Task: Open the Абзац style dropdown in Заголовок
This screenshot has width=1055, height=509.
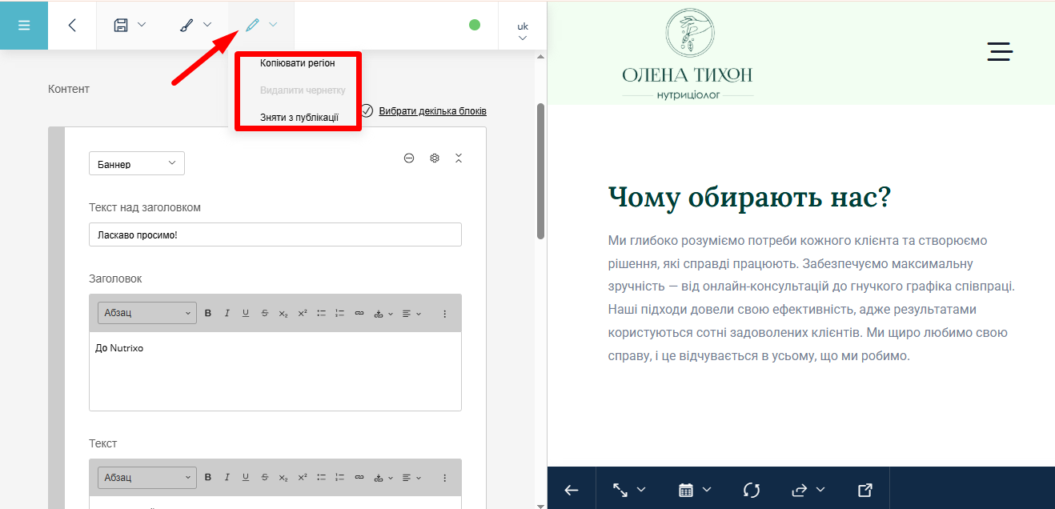Action: (147, 313)
